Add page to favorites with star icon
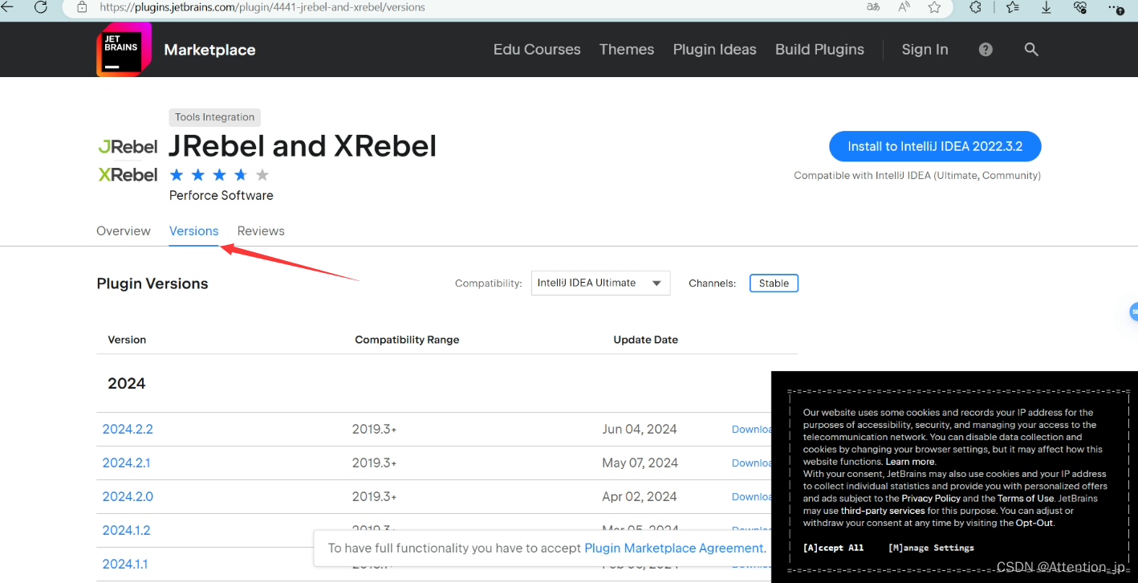 tap(934, 7)
